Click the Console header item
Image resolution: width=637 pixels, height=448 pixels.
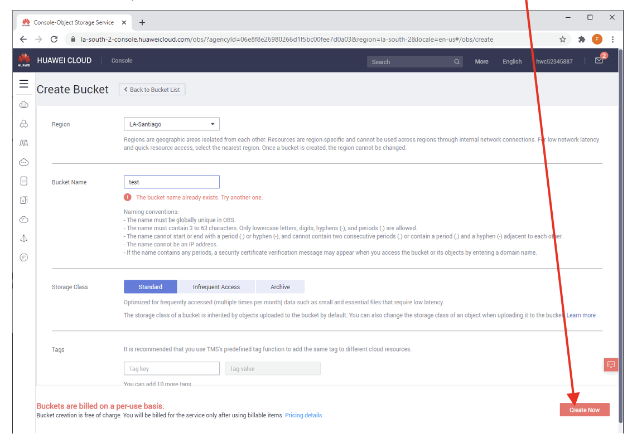(x=122, y=61)
